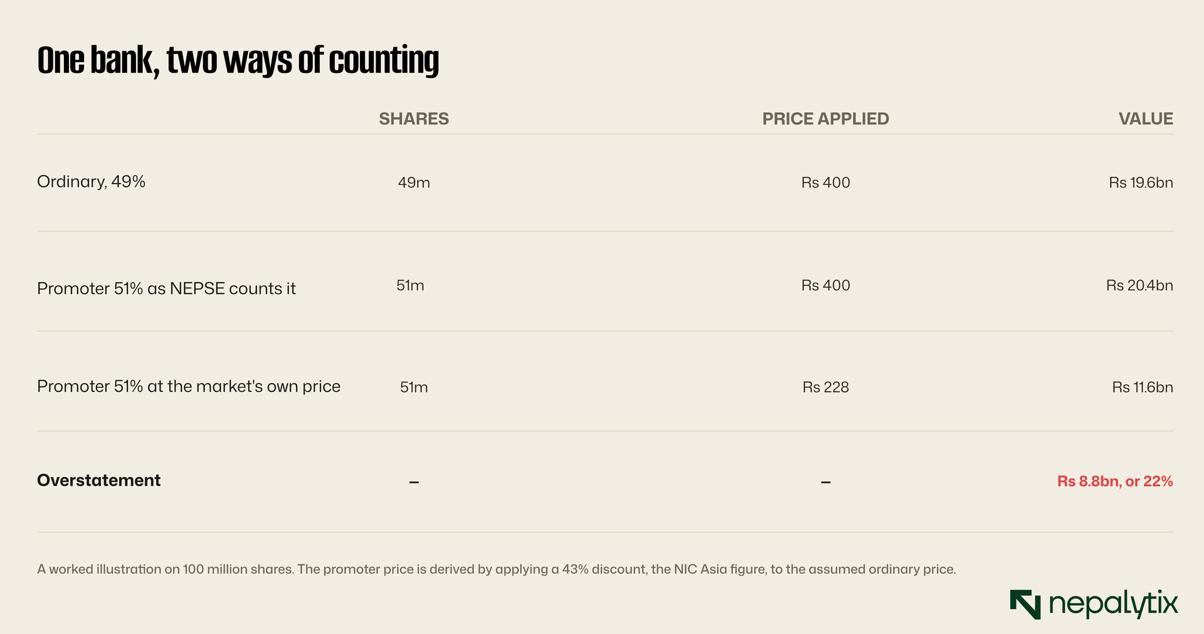Screen dimensions: 1204x634
Task: Click the nepalytix arrow logo icon
Action: (1025, 605)
